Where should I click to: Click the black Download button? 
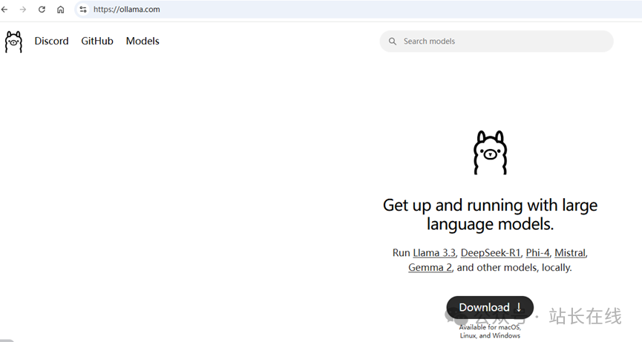point(490,307)
